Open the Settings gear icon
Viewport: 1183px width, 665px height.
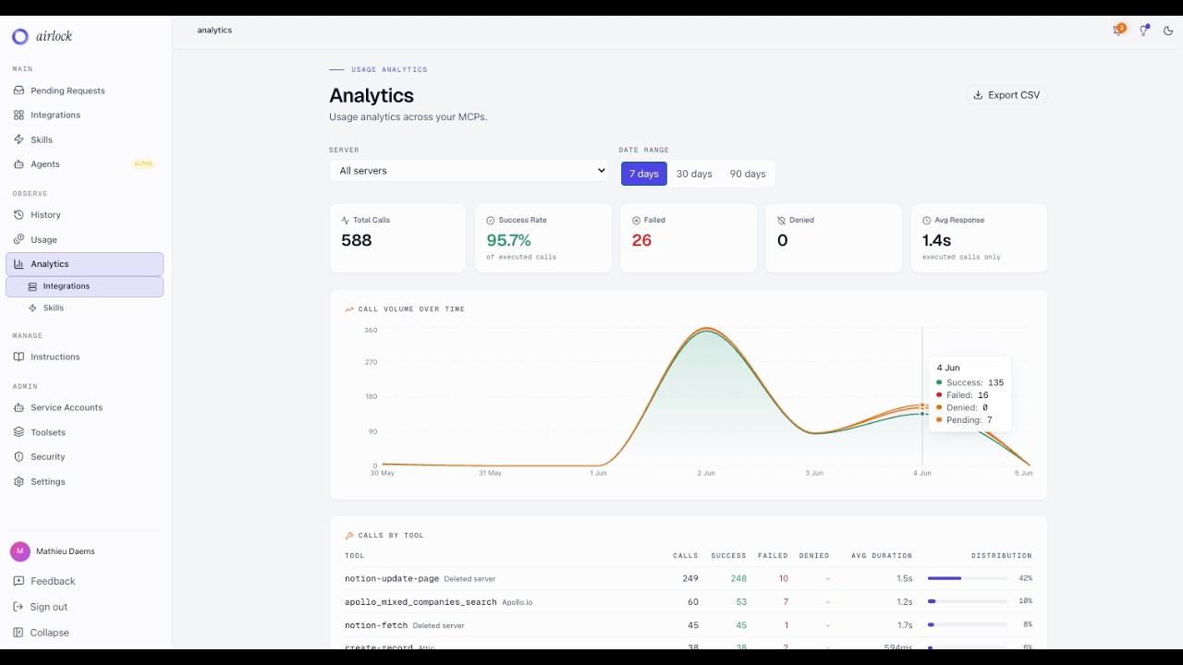[x=19, y=481]
